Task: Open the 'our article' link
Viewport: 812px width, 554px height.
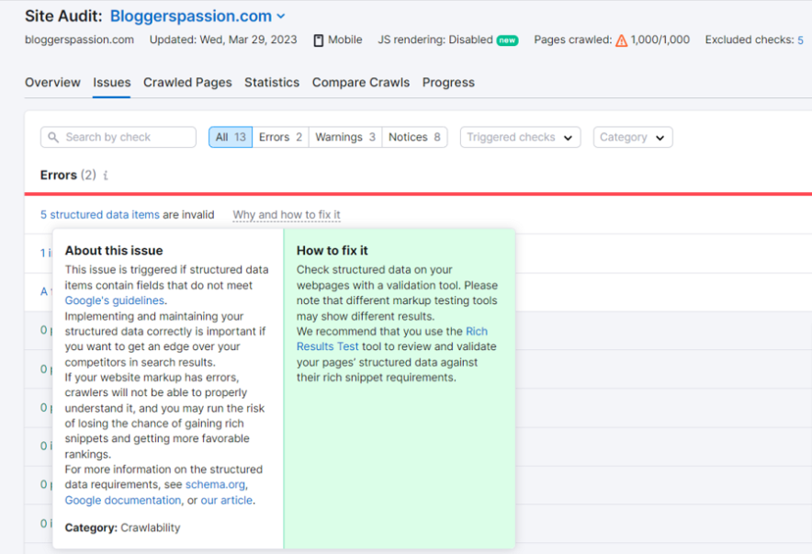Action: (x=226, y=500)
